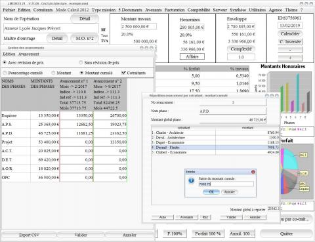Click the Quitter button
Image resolution: width=315 pixels, height=242 pixels.
coord(286,233)
